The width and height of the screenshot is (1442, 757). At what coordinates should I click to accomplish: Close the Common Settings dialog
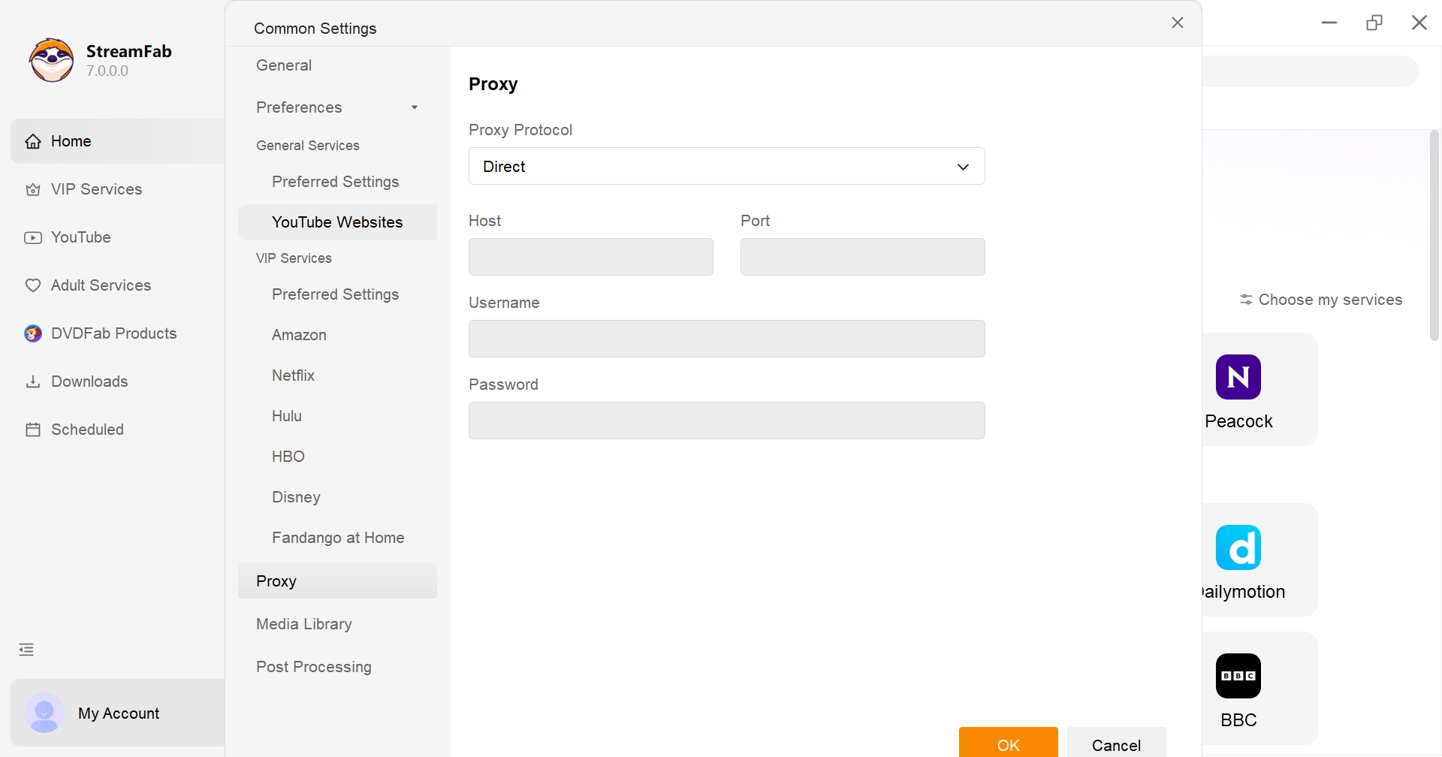(1177, 23)
